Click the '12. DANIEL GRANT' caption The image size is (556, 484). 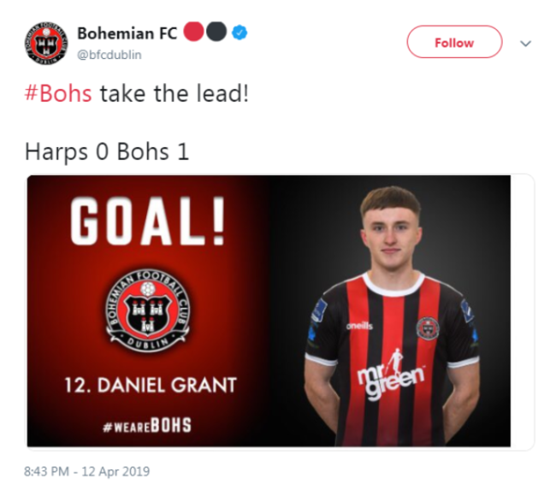(151, 385)
